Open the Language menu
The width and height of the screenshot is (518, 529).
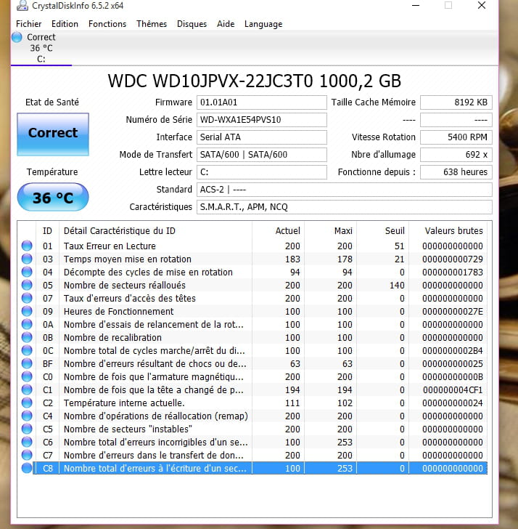click(x=263, y=24)
